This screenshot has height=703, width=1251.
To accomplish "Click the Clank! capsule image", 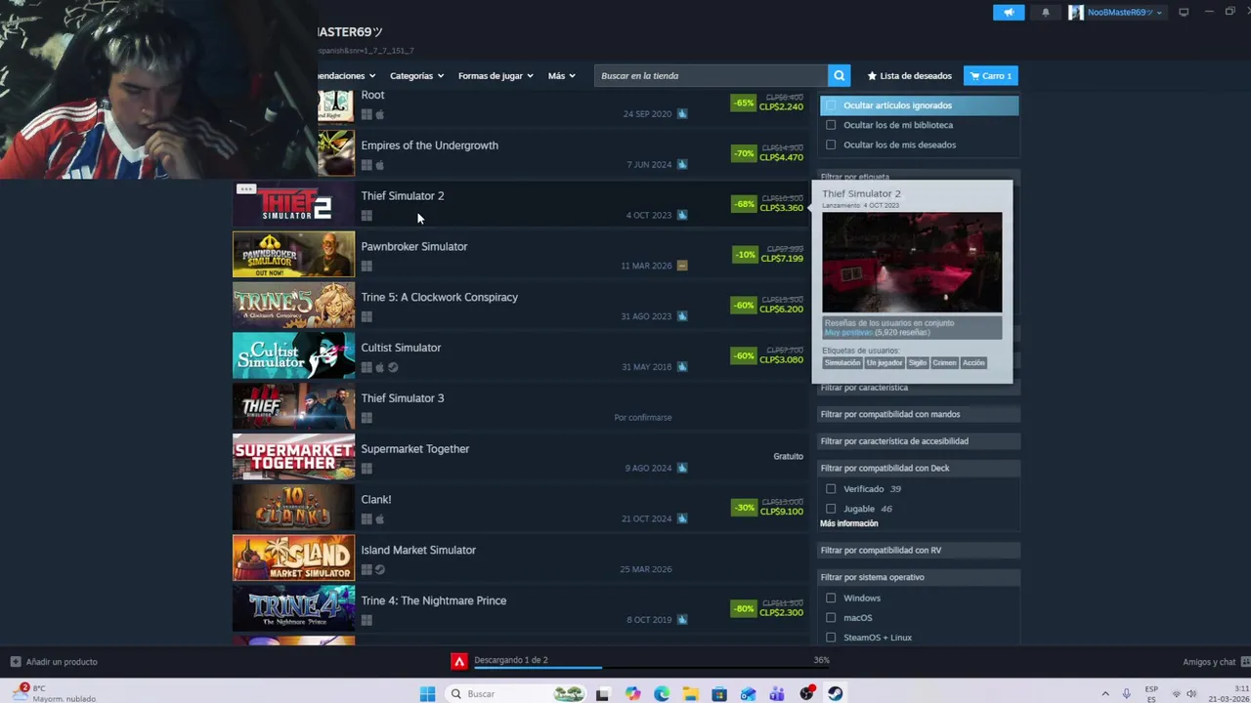I will (293, 509).
